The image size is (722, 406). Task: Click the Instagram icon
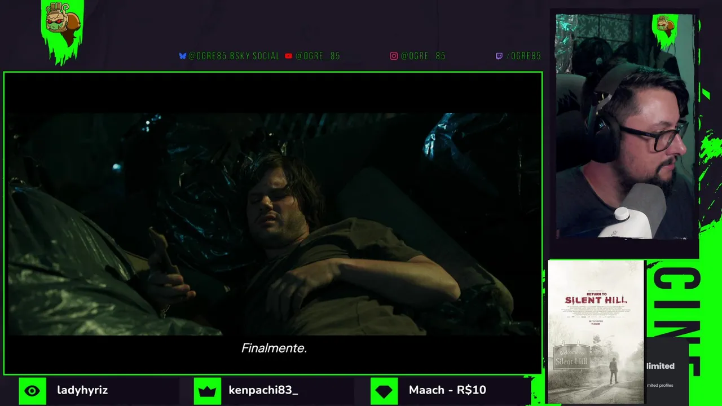tap(394, 56)
